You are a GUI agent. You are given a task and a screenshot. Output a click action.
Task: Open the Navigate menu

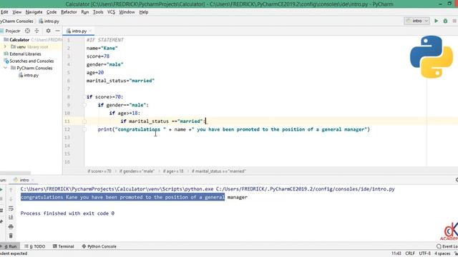click(34, 12)
